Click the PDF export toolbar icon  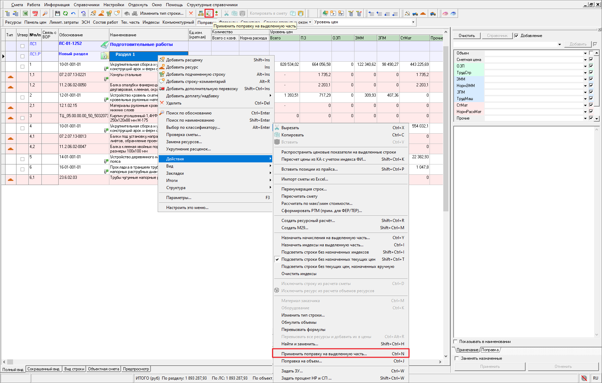pos(35,13)
